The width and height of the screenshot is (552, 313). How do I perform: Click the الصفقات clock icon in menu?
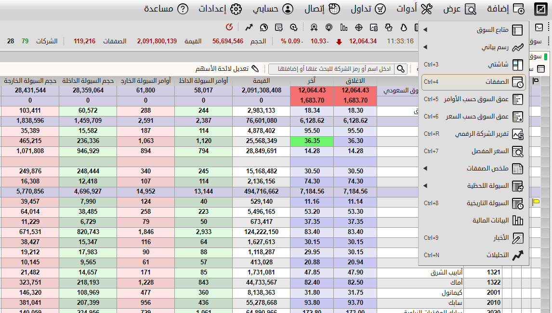517,83
